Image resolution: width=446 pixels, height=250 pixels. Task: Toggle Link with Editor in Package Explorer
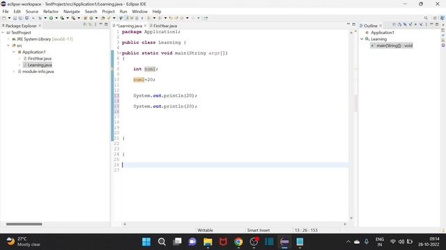[90, 25]
